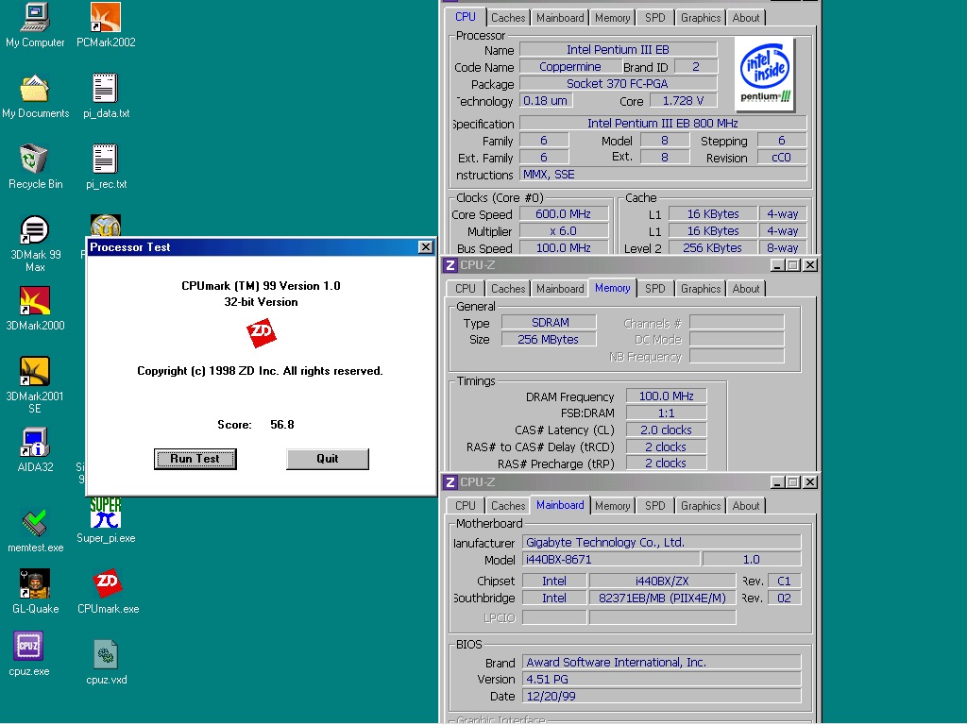The width and height of the screenshot is (967, 725).
Task: Click the memory Type value 'SDRAM'
Action: coord(549,323)
